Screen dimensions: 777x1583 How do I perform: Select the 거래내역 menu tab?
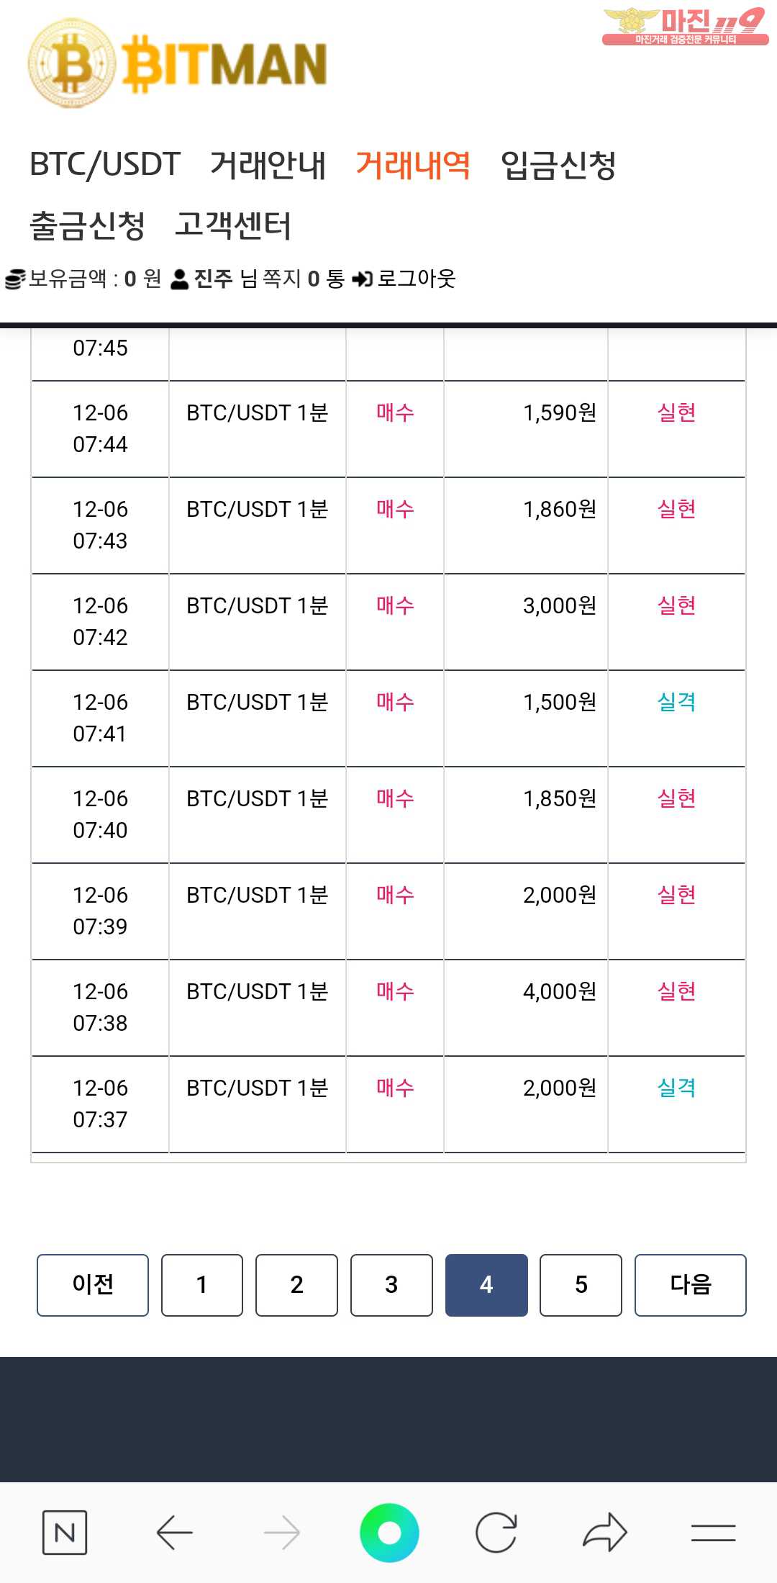tap(413, 165)
